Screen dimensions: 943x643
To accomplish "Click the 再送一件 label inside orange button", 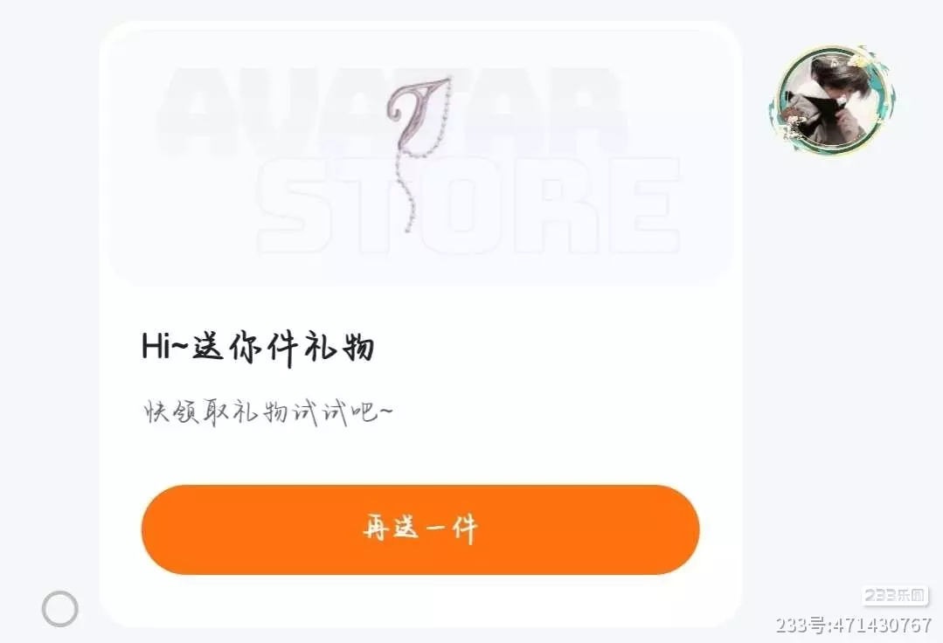I will click(x=420, y=529).
